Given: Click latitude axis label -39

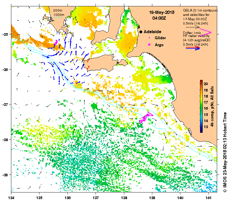Looking at the screenshot, I should pos(5,175).
